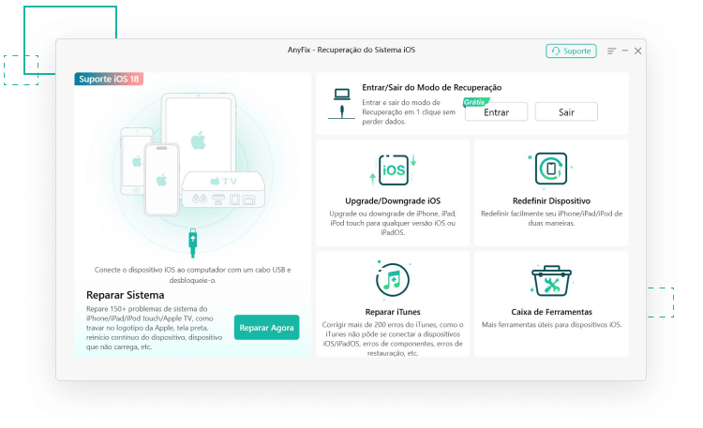
Task: Click the Apple TV device illustration
Action: pyautogui.click(x=223, y=189)
